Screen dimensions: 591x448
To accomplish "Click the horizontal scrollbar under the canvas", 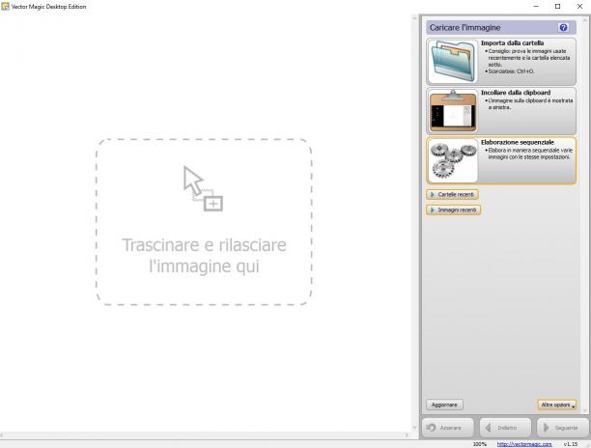I will (206, 435).
